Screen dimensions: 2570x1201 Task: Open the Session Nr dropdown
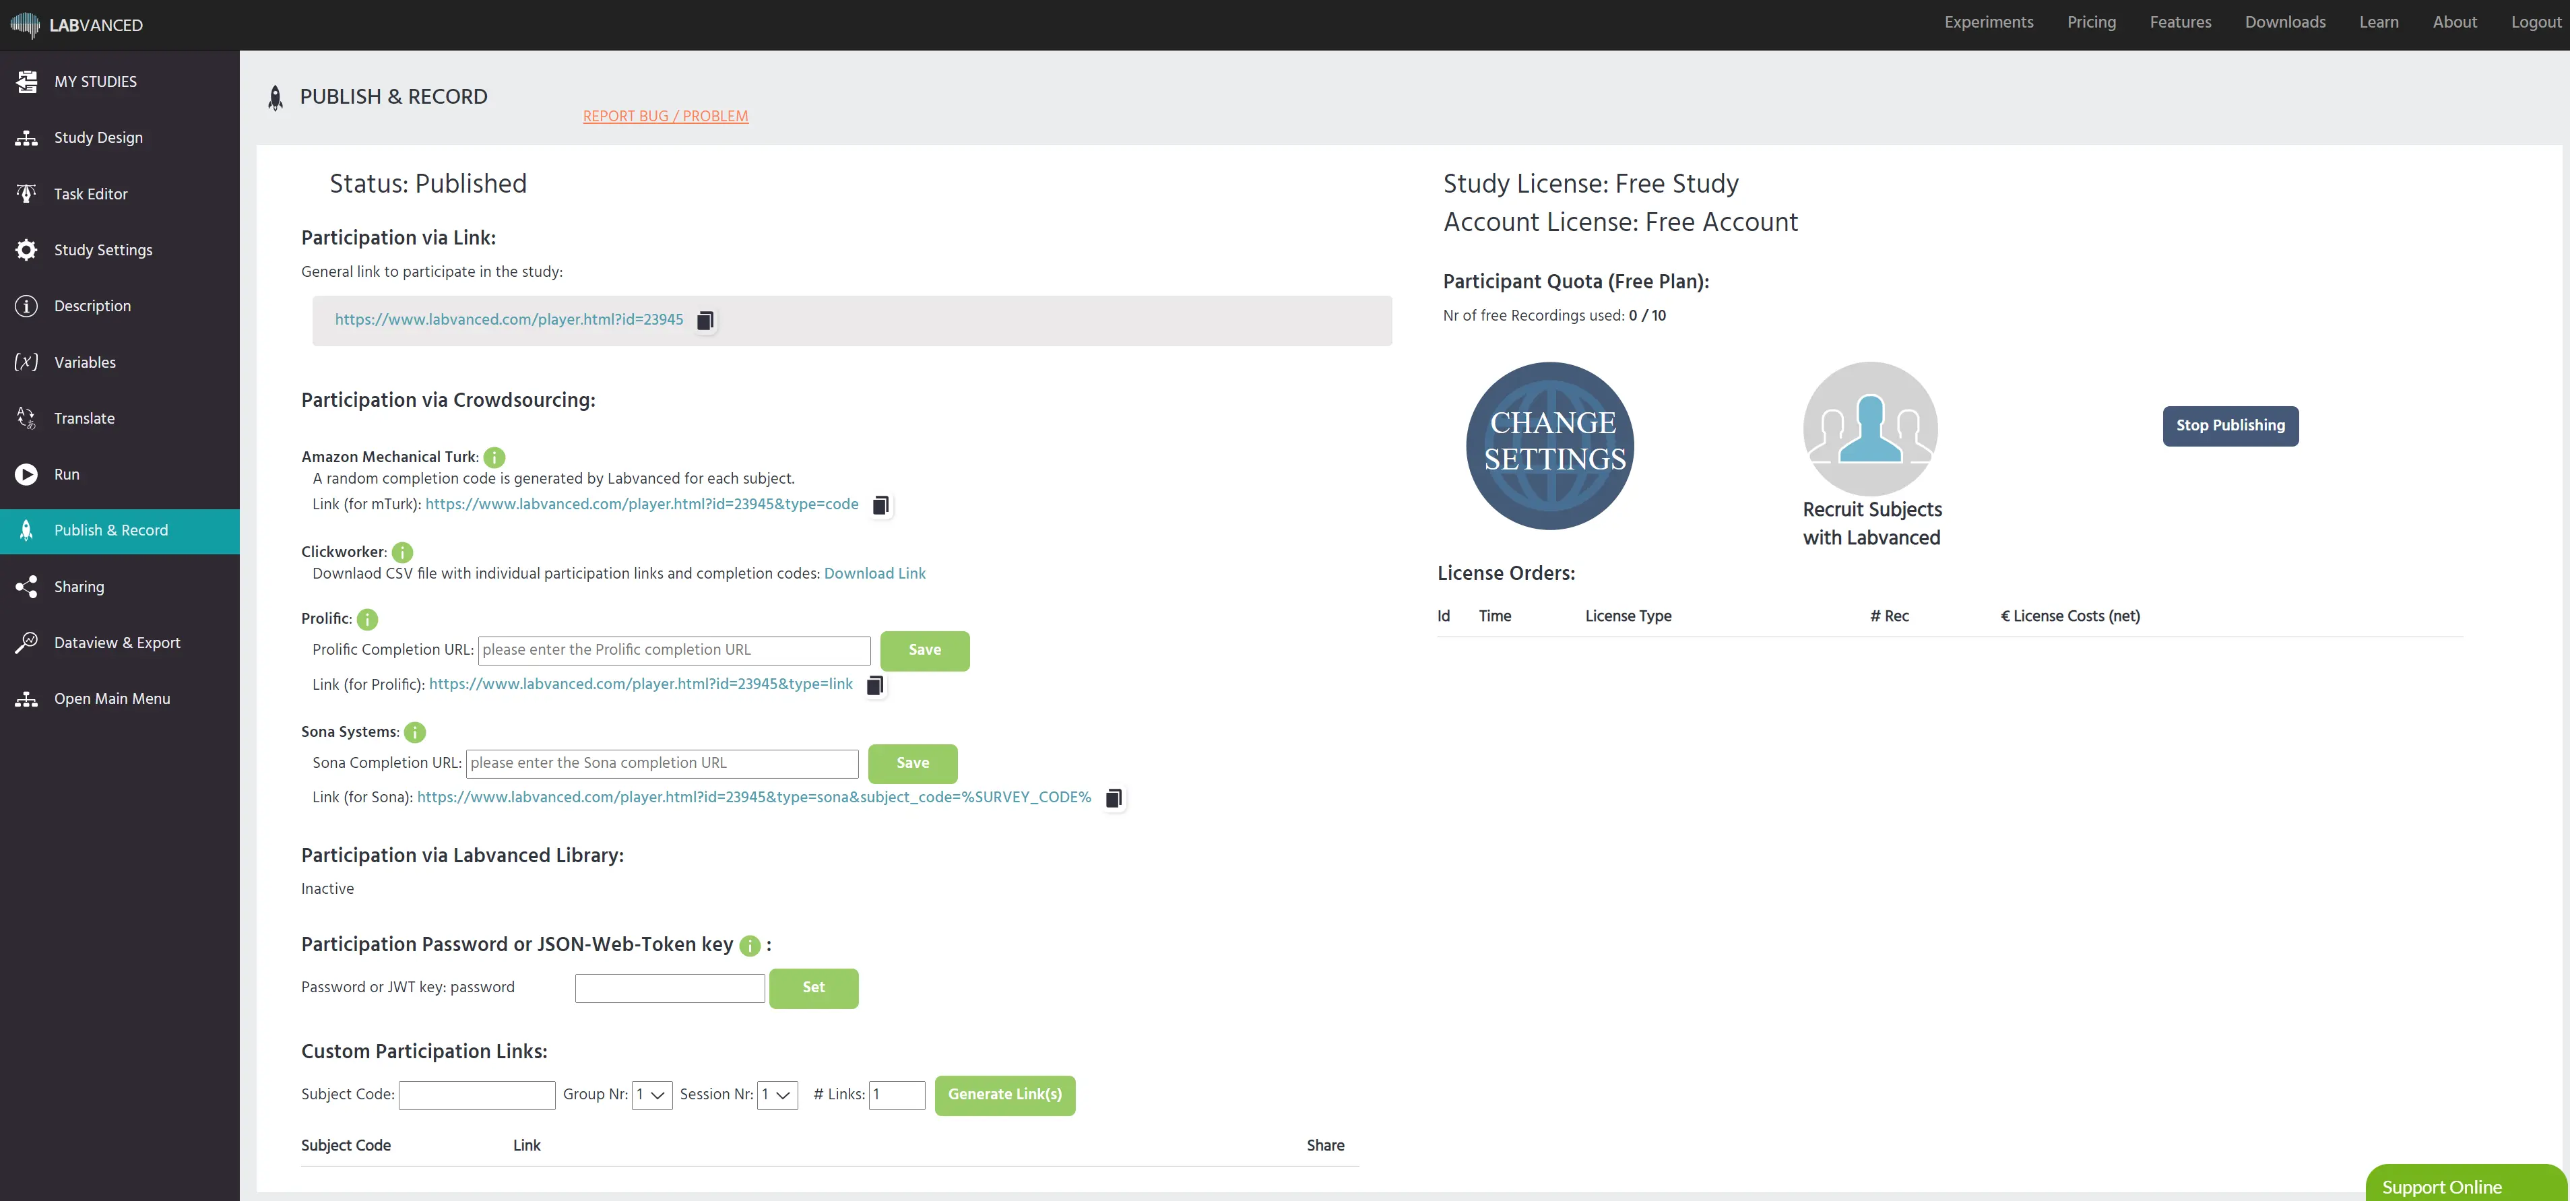tap(777, 1095)
